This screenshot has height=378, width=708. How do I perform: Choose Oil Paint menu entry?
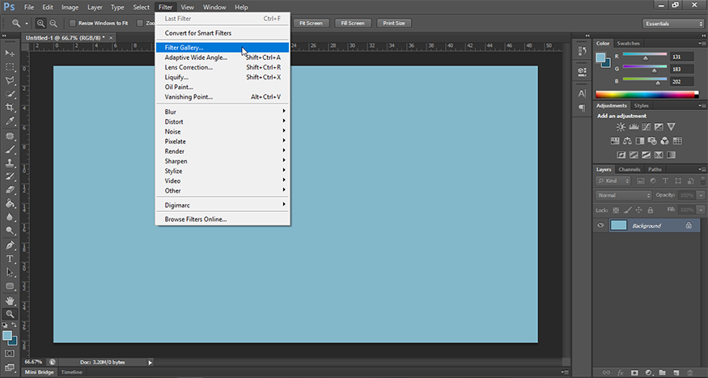(x=223, y=87)
